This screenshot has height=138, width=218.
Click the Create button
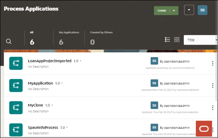162,11
